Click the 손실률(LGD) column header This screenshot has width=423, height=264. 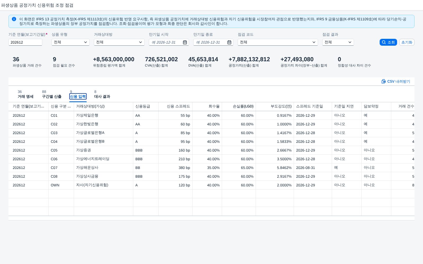[239, 106]
